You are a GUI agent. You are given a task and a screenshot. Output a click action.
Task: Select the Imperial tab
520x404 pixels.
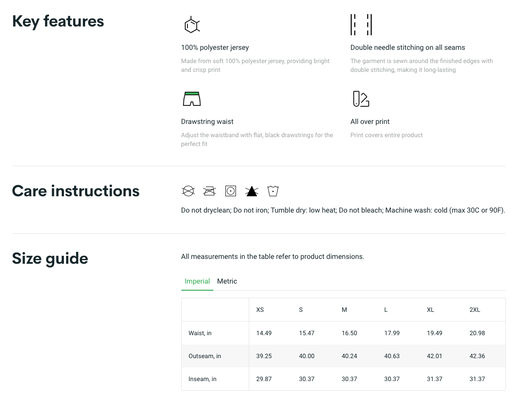(197, 281)
